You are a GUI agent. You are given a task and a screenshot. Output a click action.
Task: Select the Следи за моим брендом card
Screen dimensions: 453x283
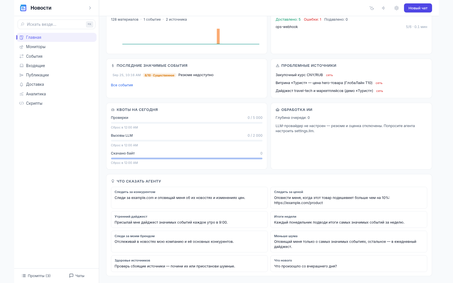click(189, 241)
